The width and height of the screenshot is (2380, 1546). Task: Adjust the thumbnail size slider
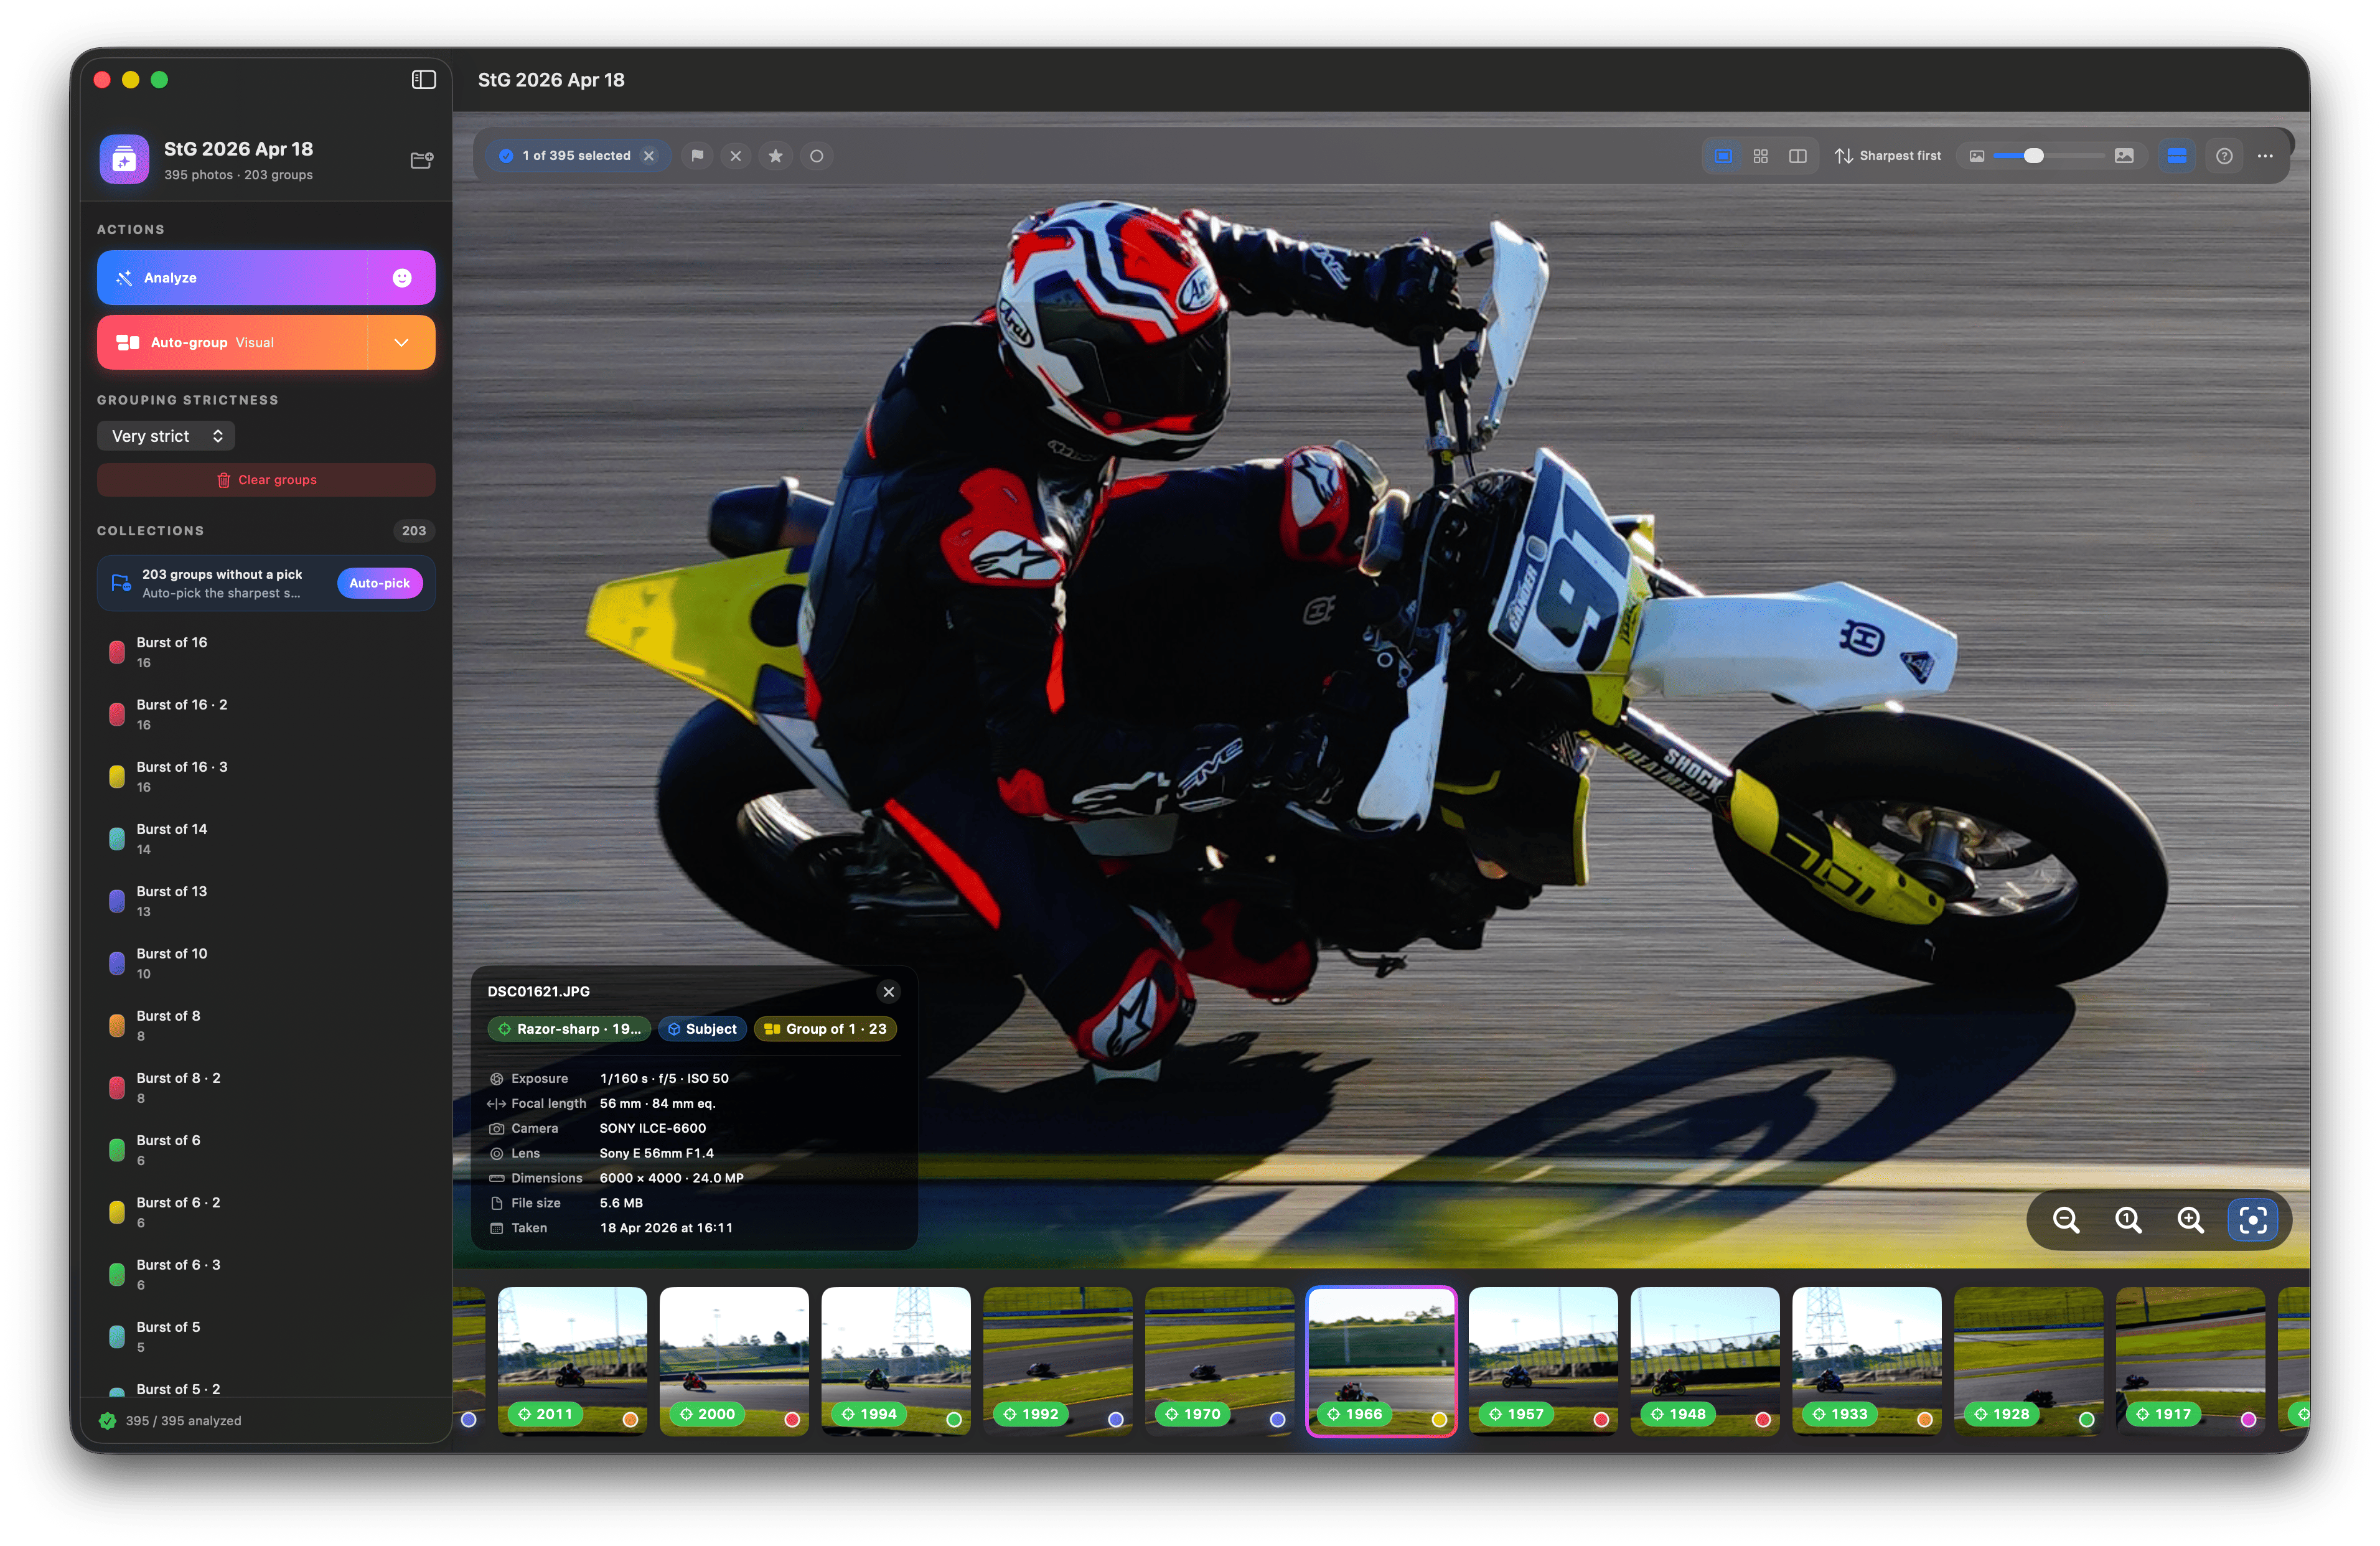pos(2035,156)
